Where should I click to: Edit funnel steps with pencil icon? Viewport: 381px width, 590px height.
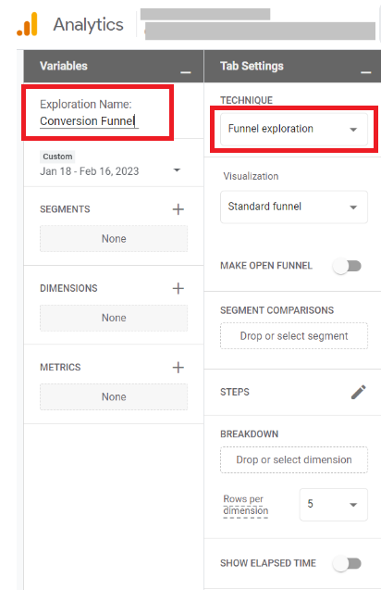click(359, 392)
